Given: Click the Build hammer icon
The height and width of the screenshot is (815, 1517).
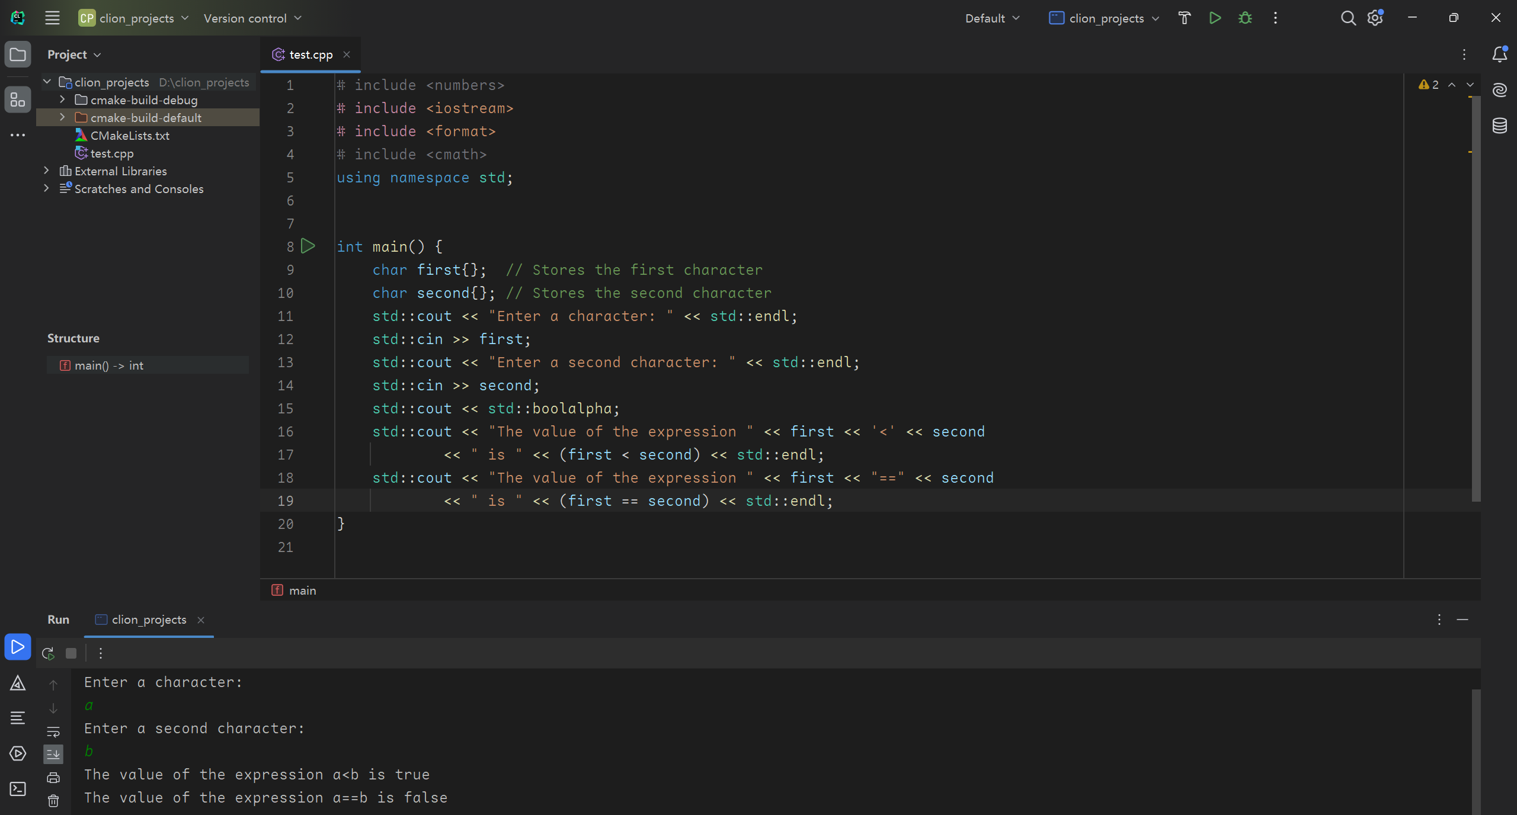Looking at the screenshot, I should [x=1184, y=18].
